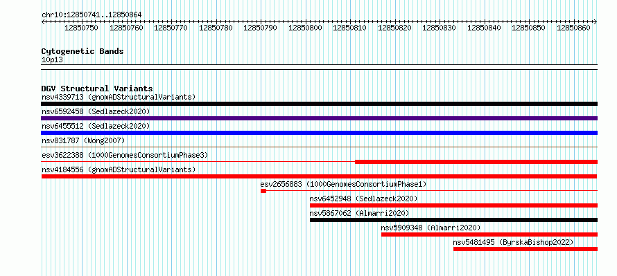Open the DGV Structural Variants track heading
Viewport: 617px width, 276px height.
[x=97, y=89]
